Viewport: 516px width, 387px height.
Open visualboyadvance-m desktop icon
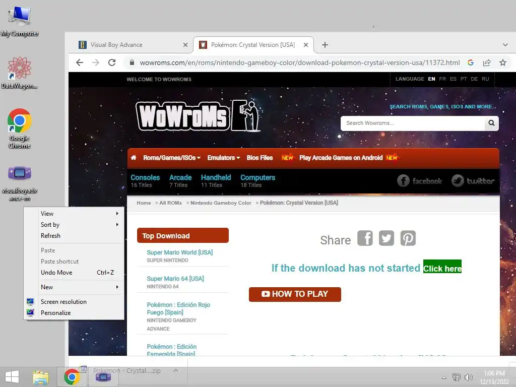pos(20,183)
